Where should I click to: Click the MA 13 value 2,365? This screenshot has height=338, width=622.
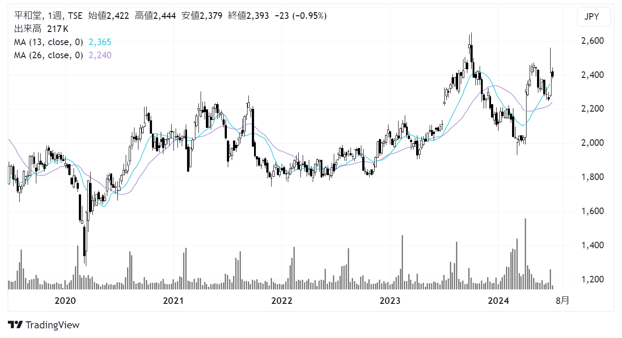coord(100,42)
